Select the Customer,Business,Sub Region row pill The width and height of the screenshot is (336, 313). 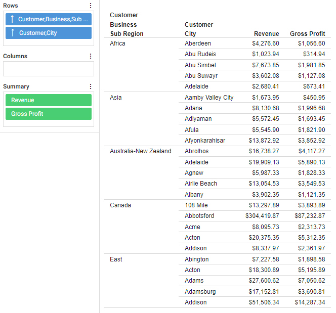pos(53,19)
